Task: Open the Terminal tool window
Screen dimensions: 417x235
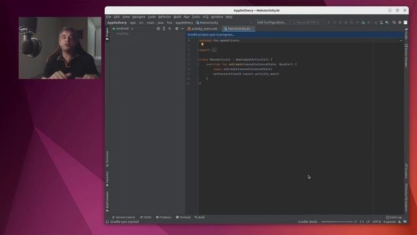Action: (183, 217)
